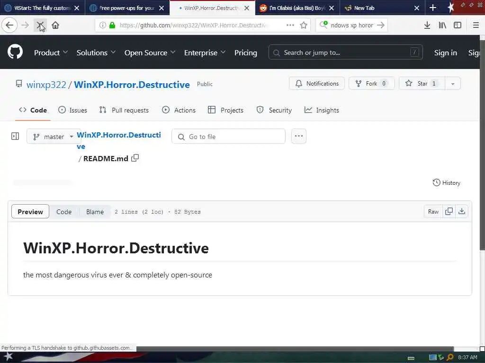This screenshot has width=485, height=363.
Task: Show site information icon in address bar
Action: click(x=102, y=25)
